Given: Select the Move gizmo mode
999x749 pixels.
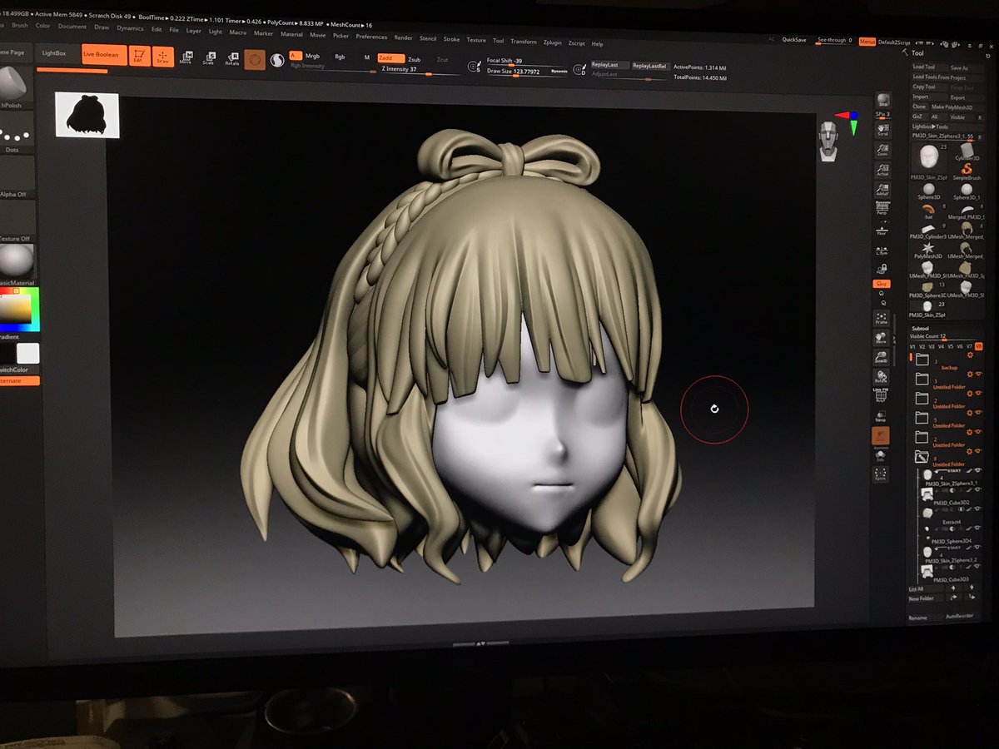Looking at the screenshot, I should (186, 58).
